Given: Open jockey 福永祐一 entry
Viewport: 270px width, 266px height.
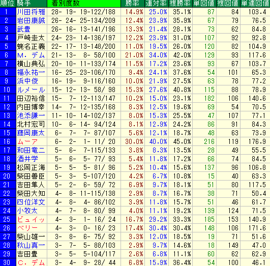Looking at the screenshot, I should 31,72.
